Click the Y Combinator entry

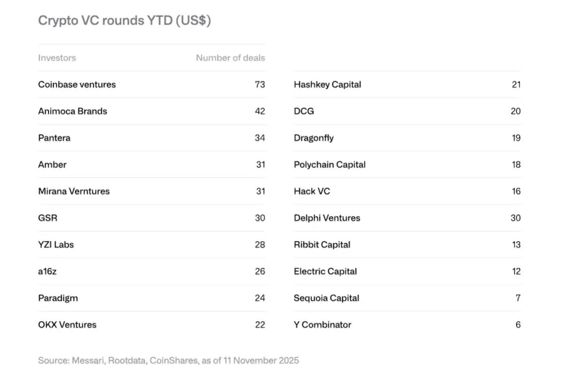click(x=322, y=324)
